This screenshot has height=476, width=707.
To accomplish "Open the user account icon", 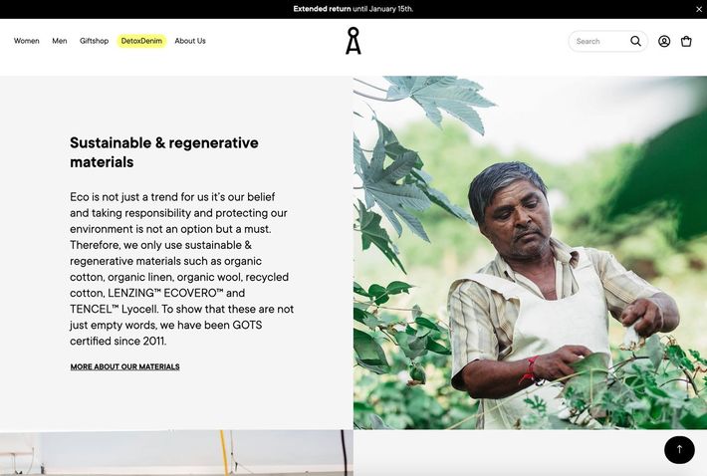I will 664,41.
